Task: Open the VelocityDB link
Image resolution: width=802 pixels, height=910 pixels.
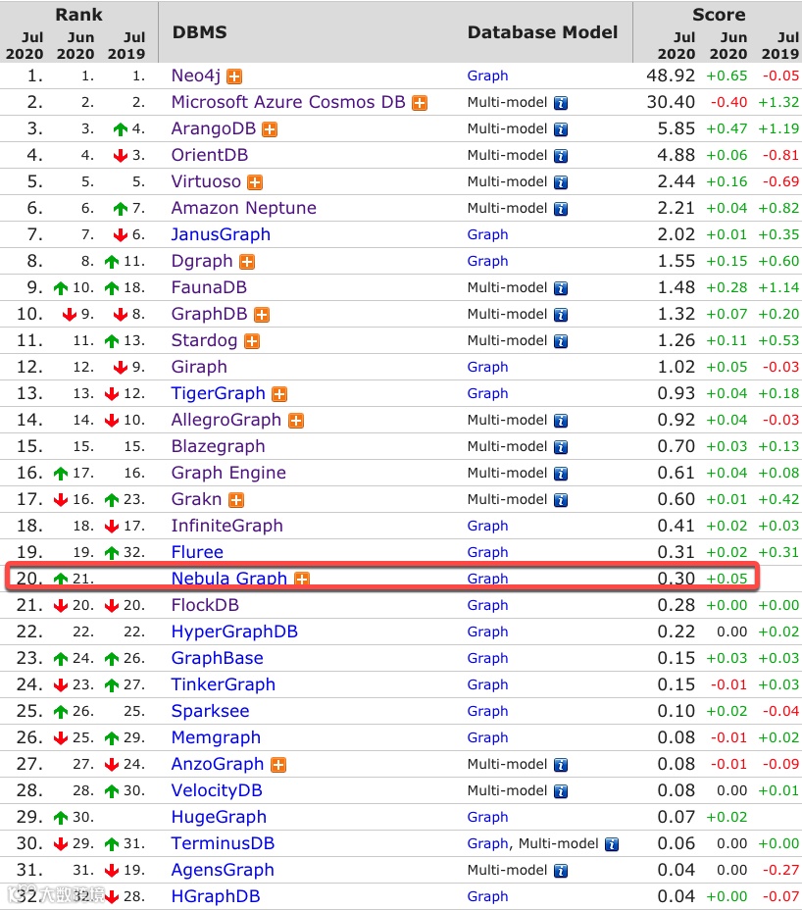Action: pyautogui.click(x=217, y=790)
